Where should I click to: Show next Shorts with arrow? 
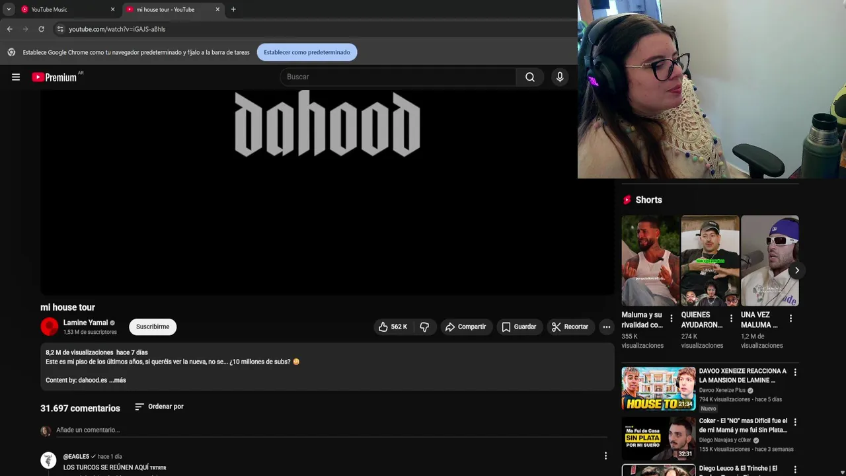pyautogui.click(x=797, y=270)
